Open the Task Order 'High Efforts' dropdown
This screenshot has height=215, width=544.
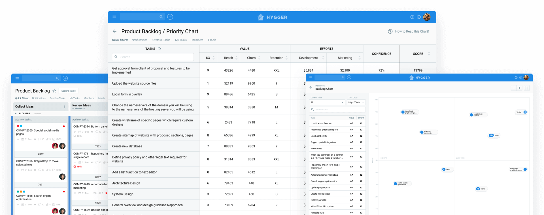(x=356, y=102)
